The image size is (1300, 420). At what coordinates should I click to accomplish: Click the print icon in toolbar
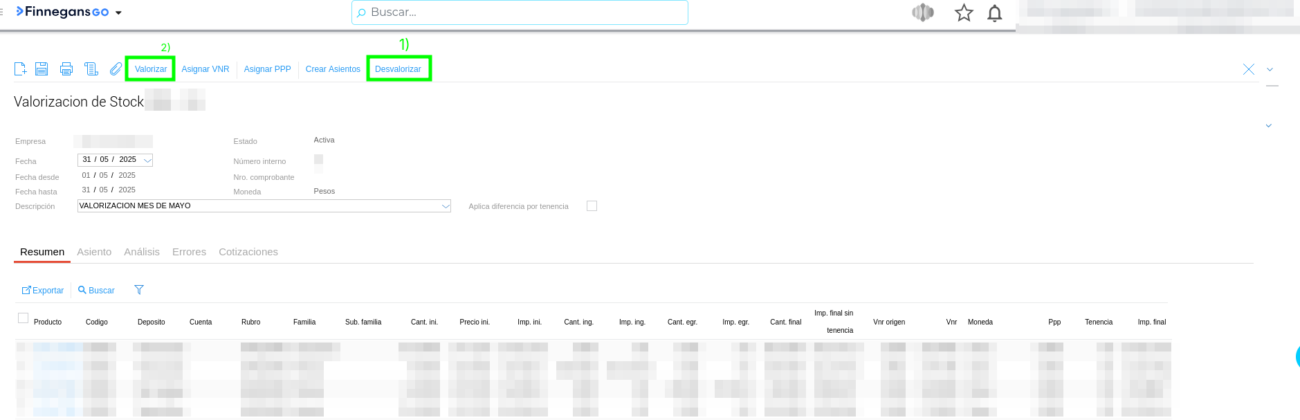click(66, 69)
